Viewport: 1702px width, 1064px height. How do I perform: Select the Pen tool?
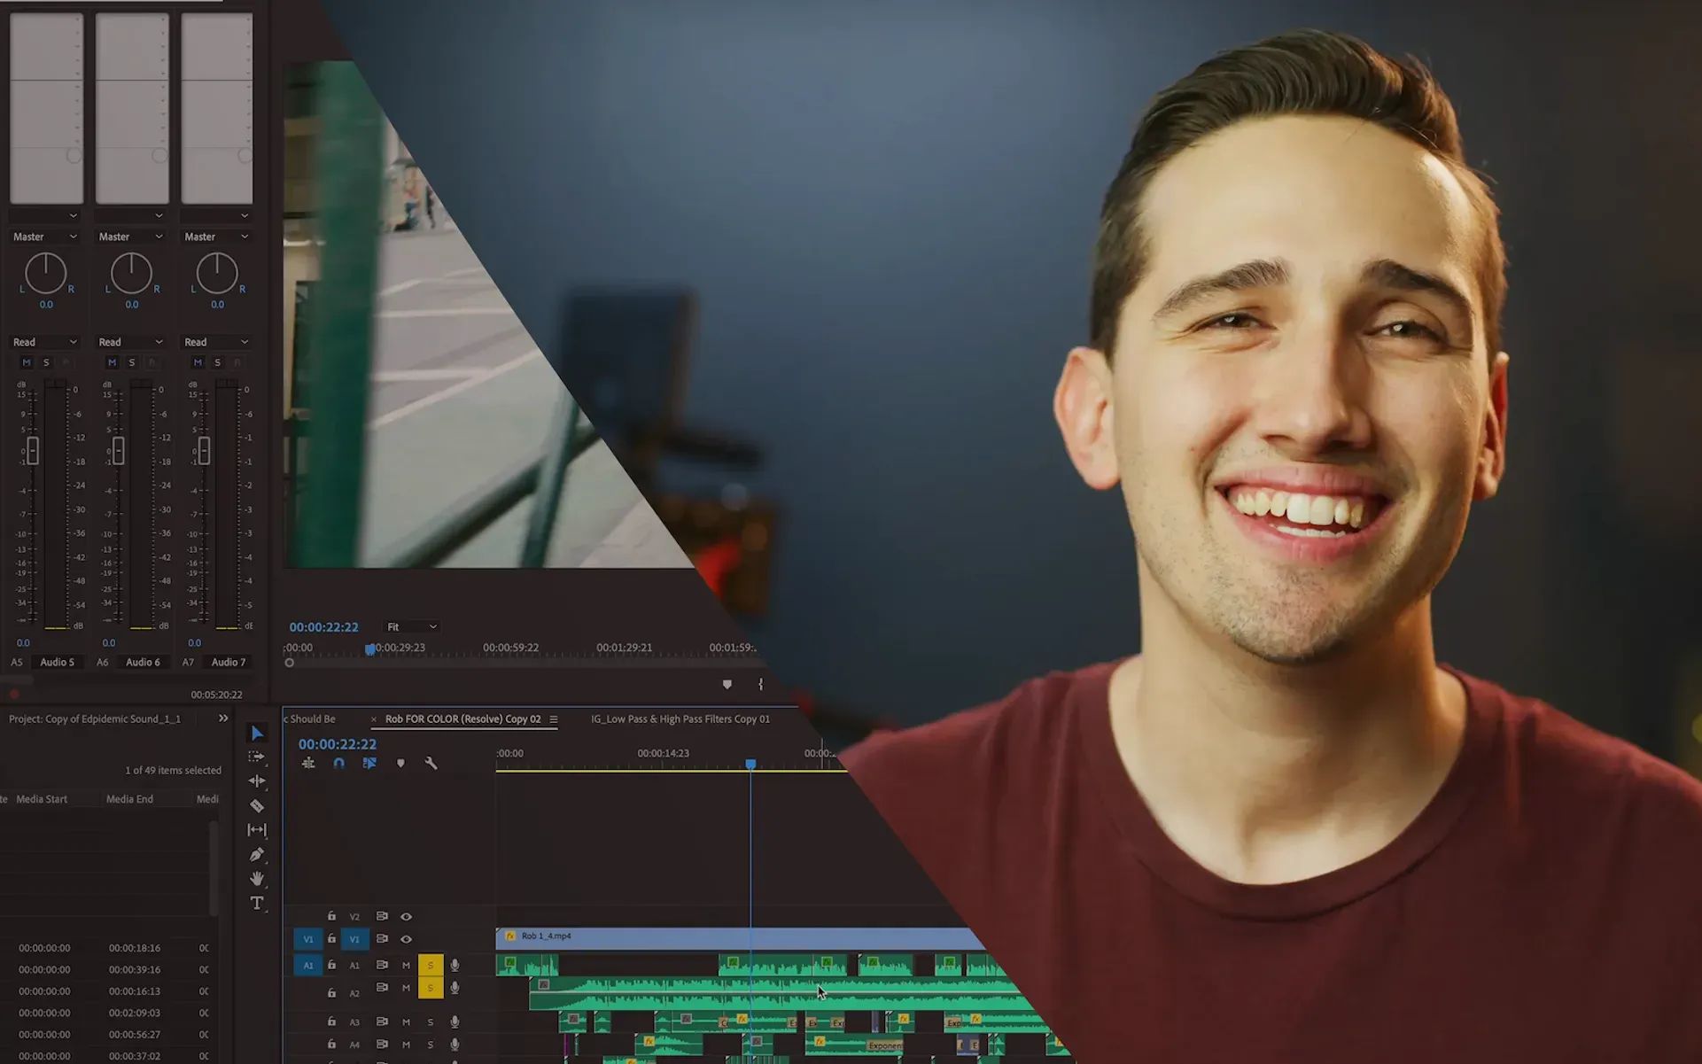[257, 855]
